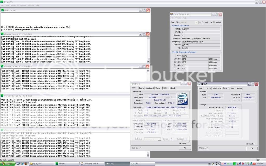Image resolution: width=266 pixels, height=166 pixels.
Task: Click the Core Temp window title icon
Action: pyautogui.click(x=172, y=14)
